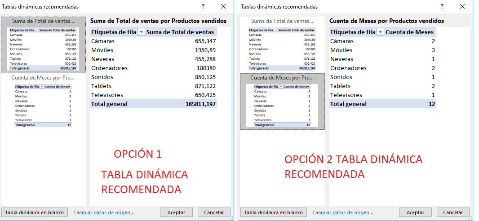Open Etiquetas de fila dropdown in left preview
479x221 pixels.
click(142, 32)
